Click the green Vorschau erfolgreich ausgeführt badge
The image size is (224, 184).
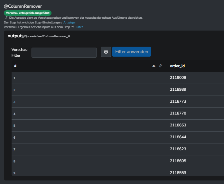(x=28, y=13)
